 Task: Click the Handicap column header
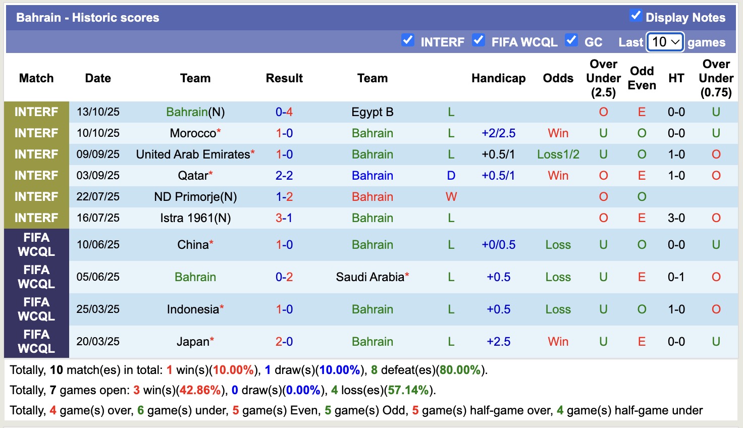[498, 78]
